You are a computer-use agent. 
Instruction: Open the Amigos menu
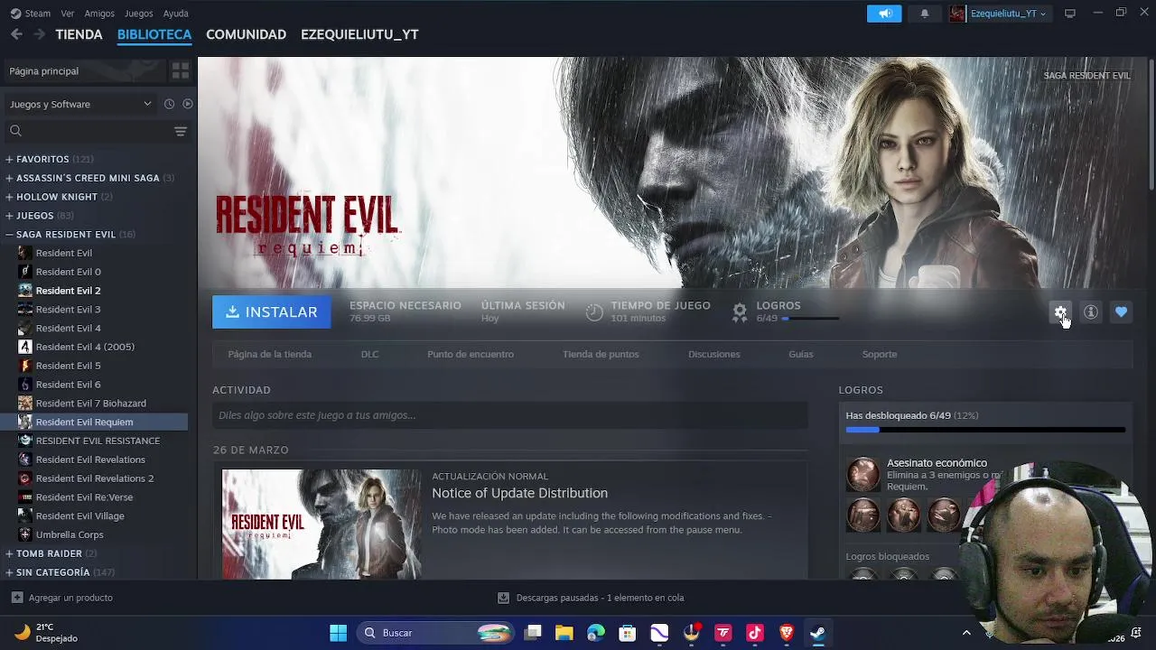pos(99,14)
